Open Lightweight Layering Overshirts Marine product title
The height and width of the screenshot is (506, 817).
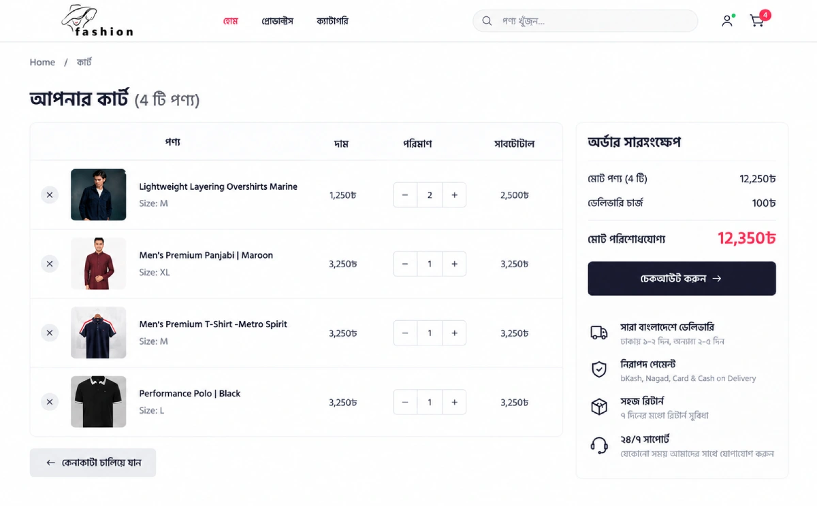(x=218, y=186)
